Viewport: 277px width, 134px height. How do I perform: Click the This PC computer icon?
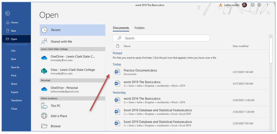tap(44, 106)
